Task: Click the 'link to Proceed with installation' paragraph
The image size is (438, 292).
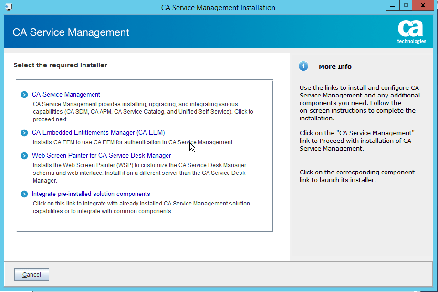Action: 357,141
